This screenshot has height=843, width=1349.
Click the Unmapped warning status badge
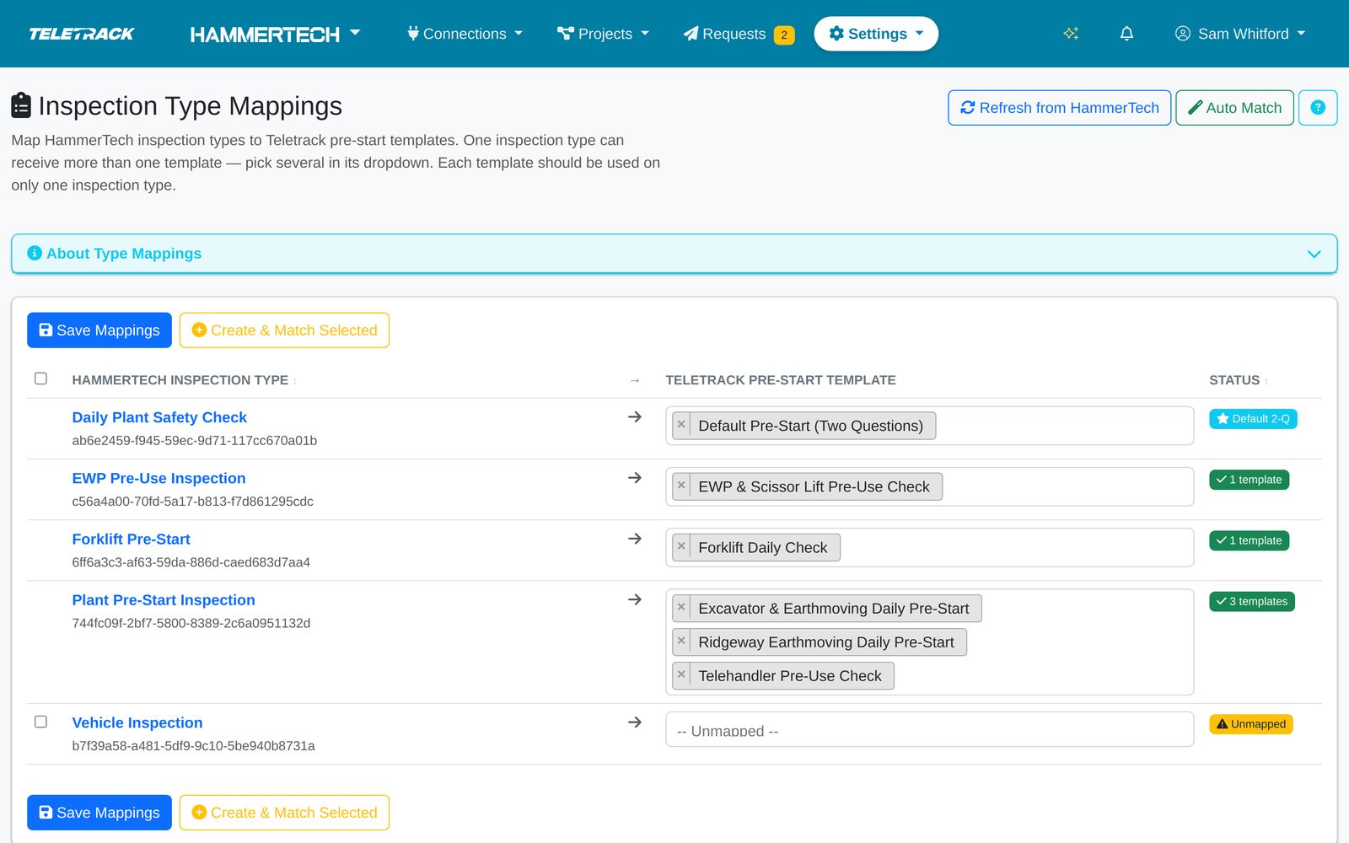(x=1250, y=724)
